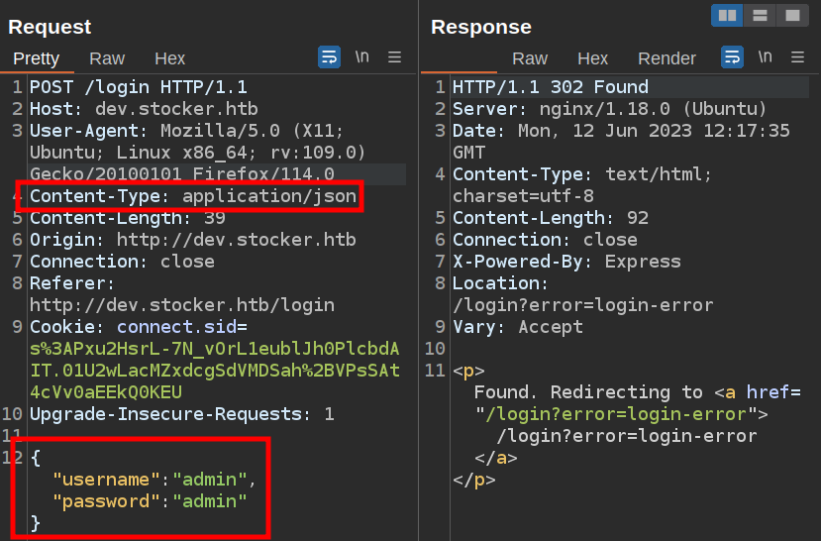Viewport: 821px width, 541px height.
Task: Click the application/json Content-Type value
Action: coord(268,196)
